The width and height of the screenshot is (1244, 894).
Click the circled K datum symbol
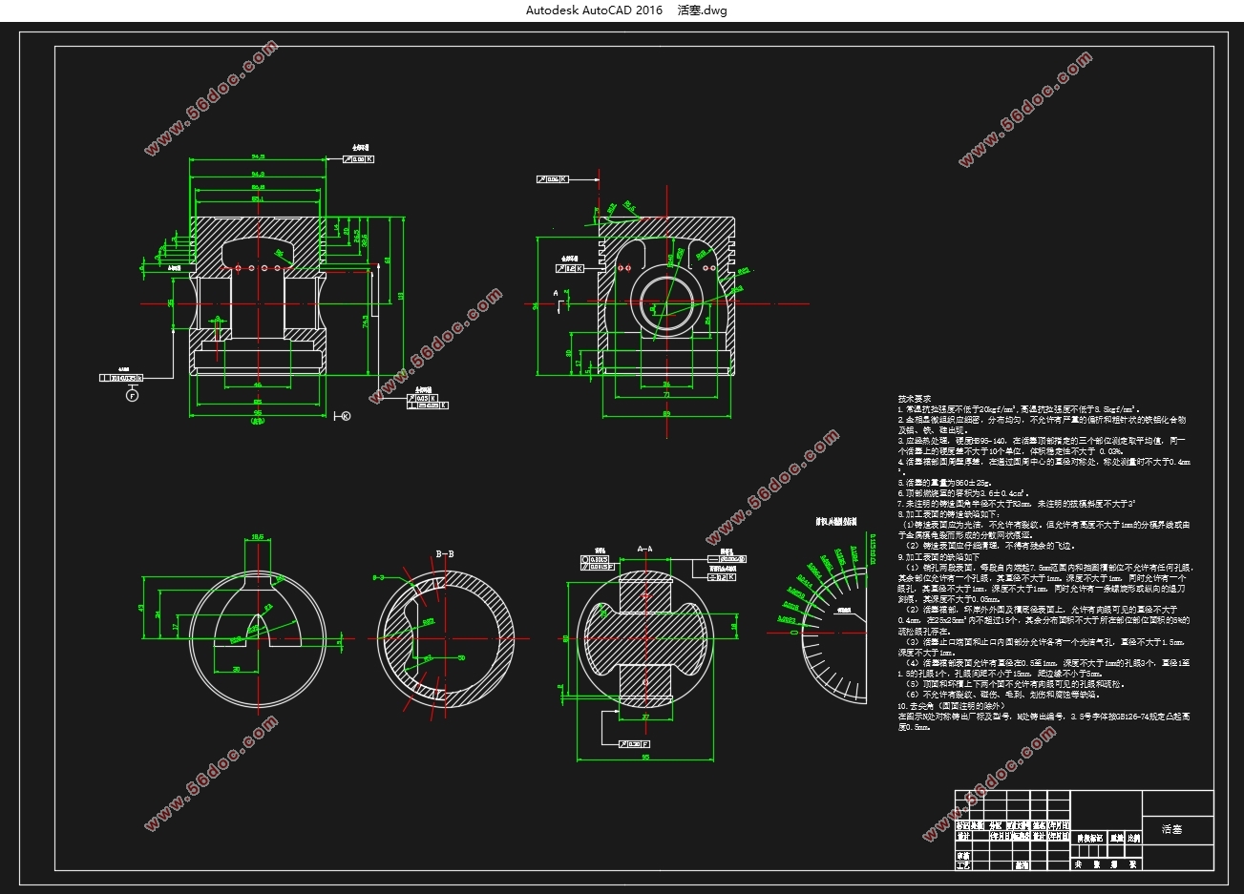pyautogui.click(x=346, y=416)
